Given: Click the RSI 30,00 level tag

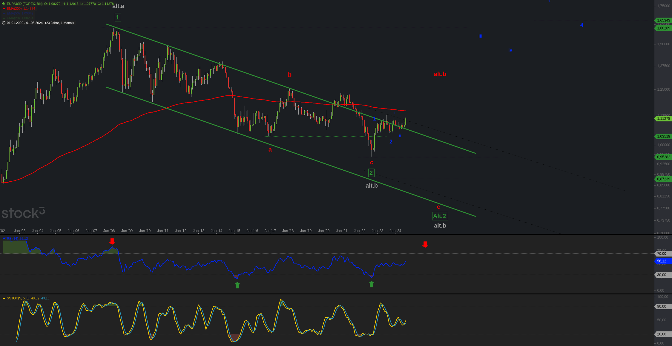Looking at the screenshot, I should [x=663, y=275].
